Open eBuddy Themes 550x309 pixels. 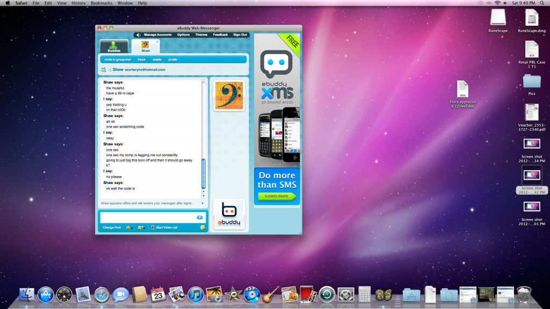(201, 35)
